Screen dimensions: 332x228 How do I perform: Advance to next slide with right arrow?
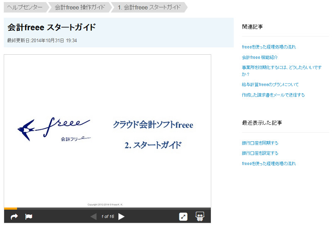tap(121, 216)
